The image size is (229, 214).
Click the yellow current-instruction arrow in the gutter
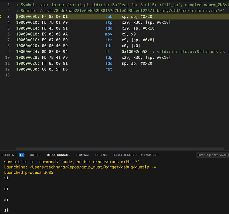(x=1, y=17)
